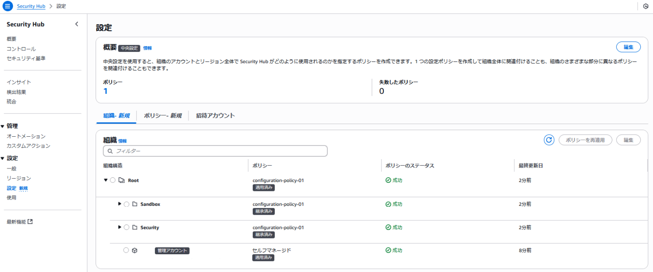Click the Sandbox folder icon
The height and width of the screenshot is (272, 653).
point(134,204)
